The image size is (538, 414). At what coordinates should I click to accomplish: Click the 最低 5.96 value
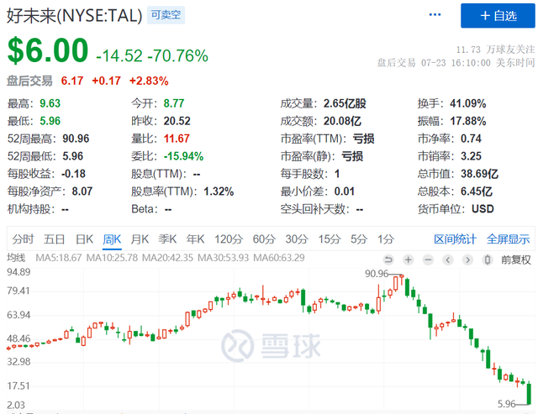click(50, 121)
